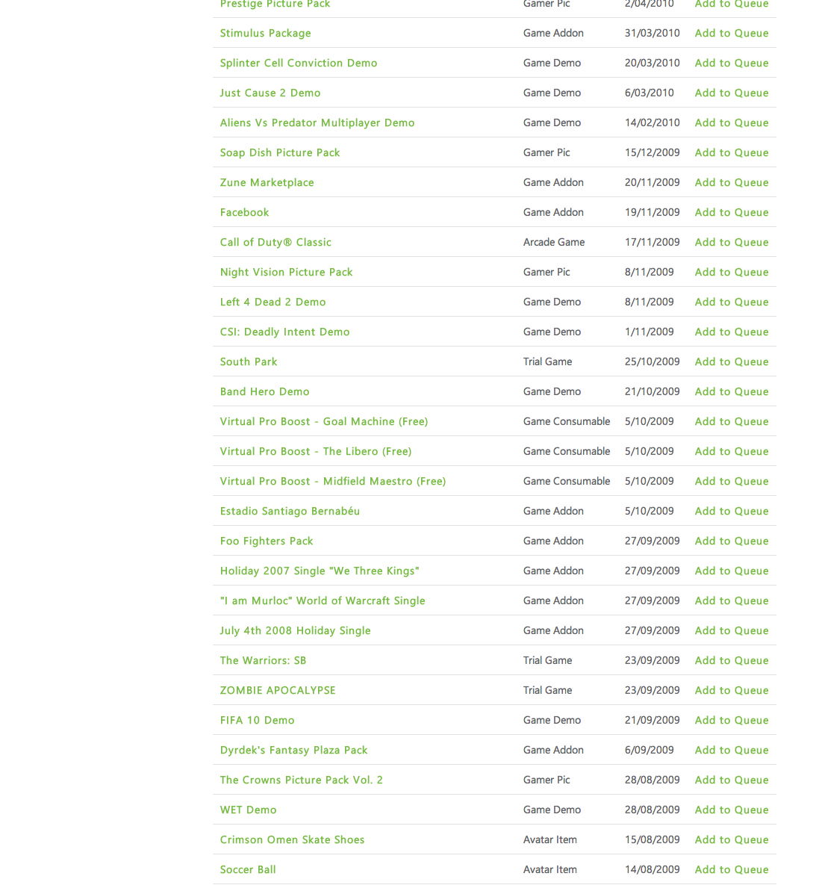Viewport: 822px width, 888px height.
Task: Add The Libero boost to queue
Action: point(732,451)
